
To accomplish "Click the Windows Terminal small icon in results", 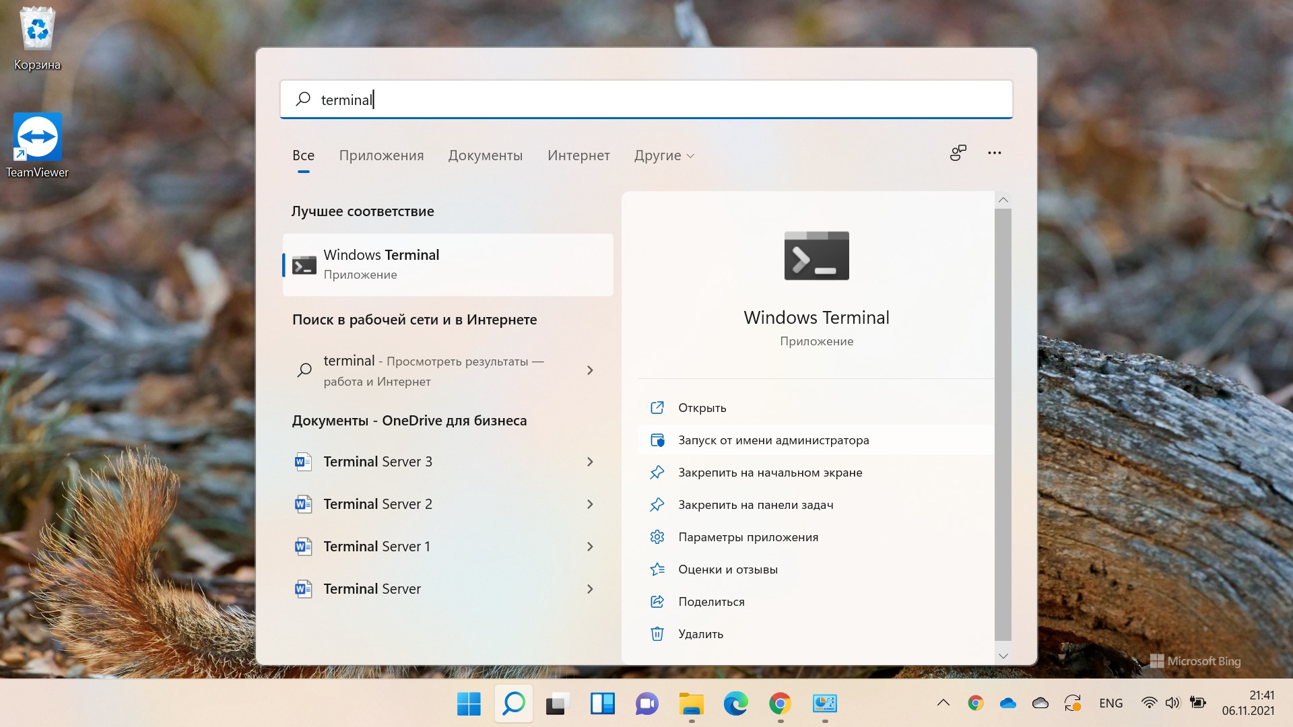I will [x=304, y=265].
